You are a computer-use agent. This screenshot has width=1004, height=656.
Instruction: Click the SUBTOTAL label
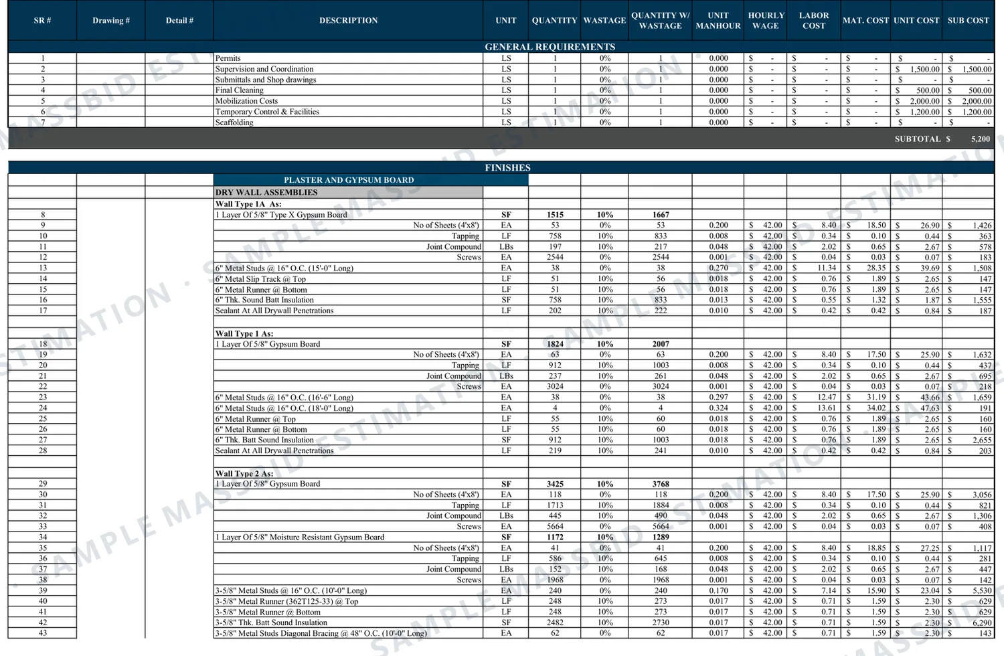point(917,139)
